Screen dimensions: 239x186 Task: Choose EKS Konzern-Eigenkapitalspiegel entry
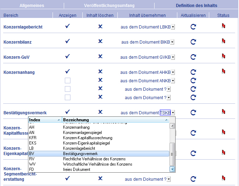[99, 143]
